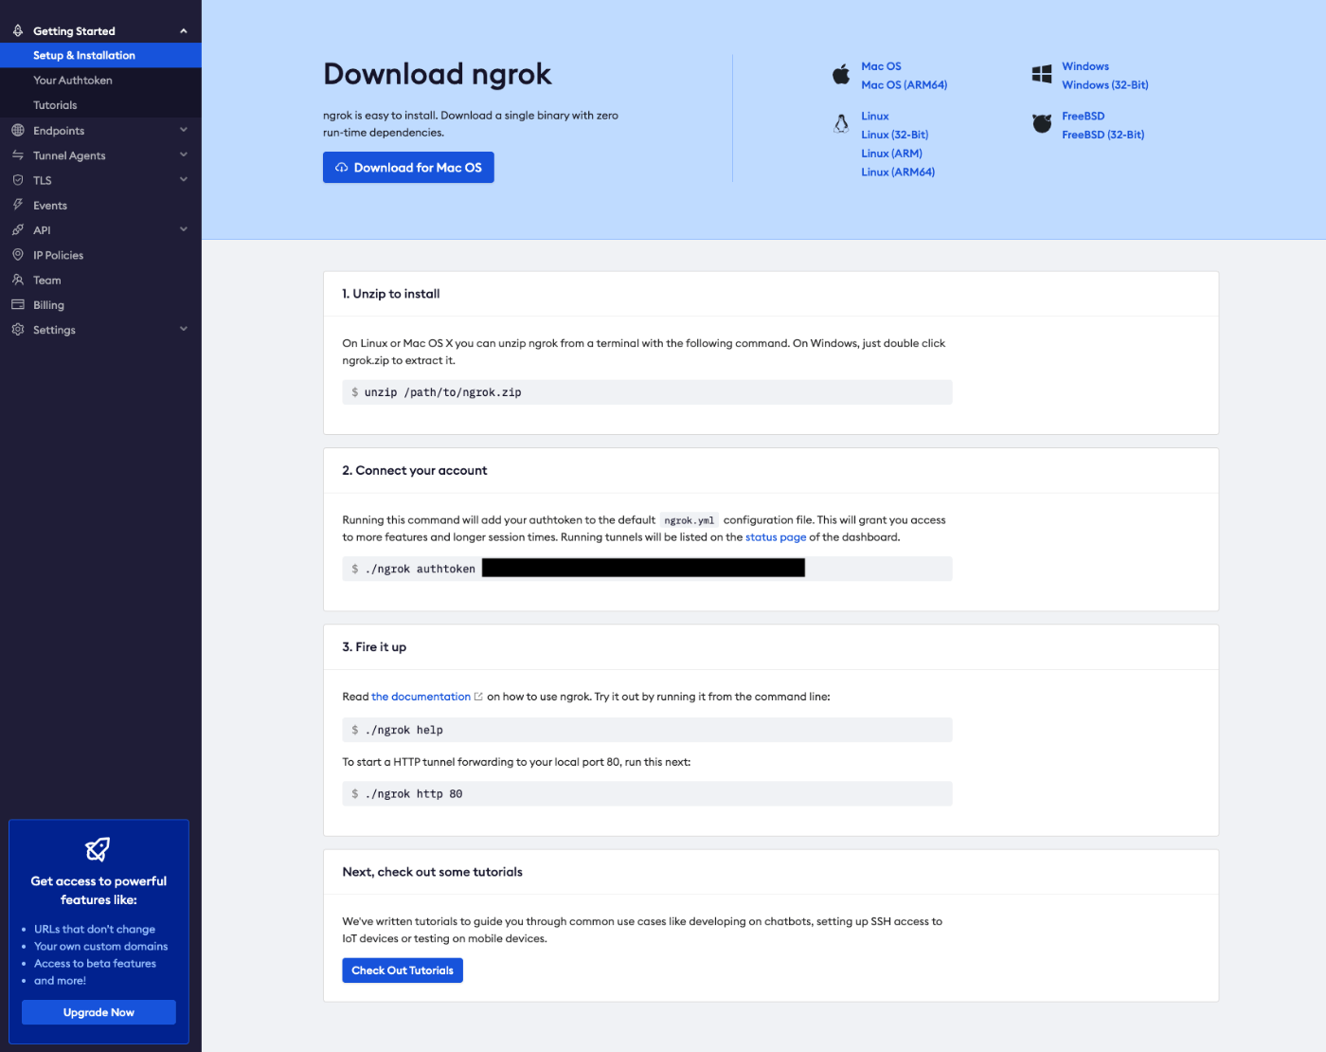Click the Windows logo icon

coord(1042,74)
